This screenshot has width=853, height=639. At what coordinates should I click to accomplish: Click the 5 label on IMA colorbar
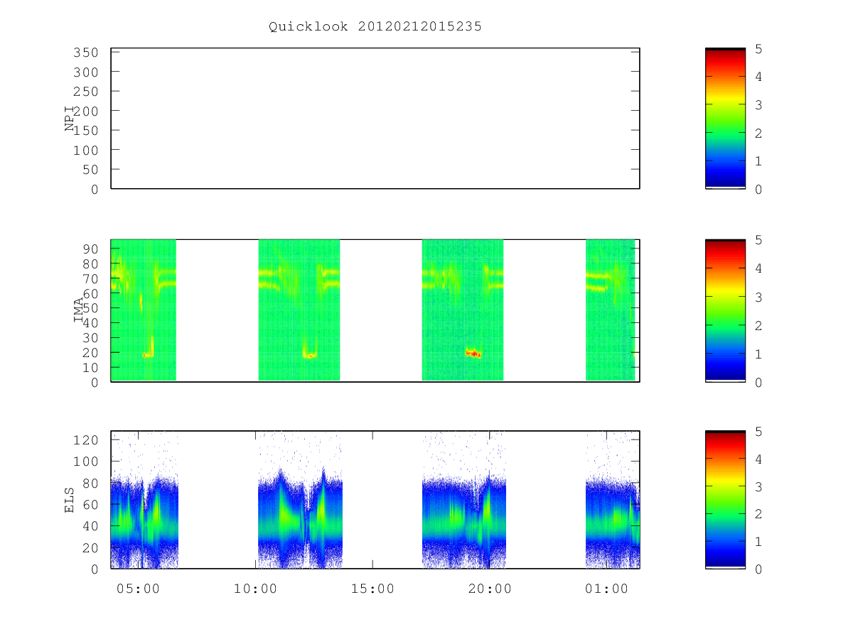pyautogui.click(x=758, y=240)
